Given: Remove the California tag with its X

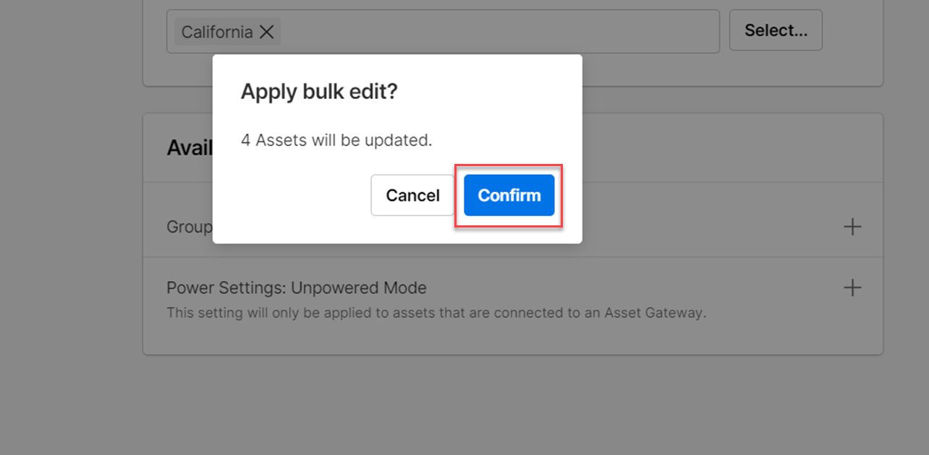Looking at the screenshot, I should (267, 32).
